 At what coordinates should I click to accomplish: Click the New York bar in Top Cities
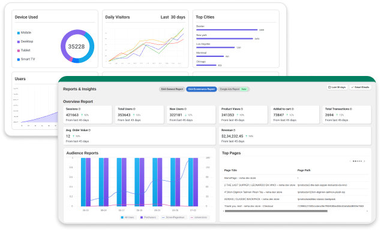click(224, 38)
